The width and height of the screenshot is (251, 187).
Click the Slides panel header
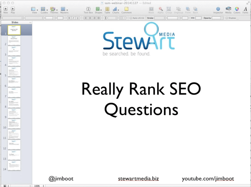(x=16, y=22)
